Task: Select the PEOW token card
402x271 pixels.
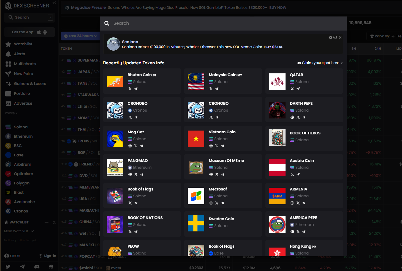Action: click(142, 248)
